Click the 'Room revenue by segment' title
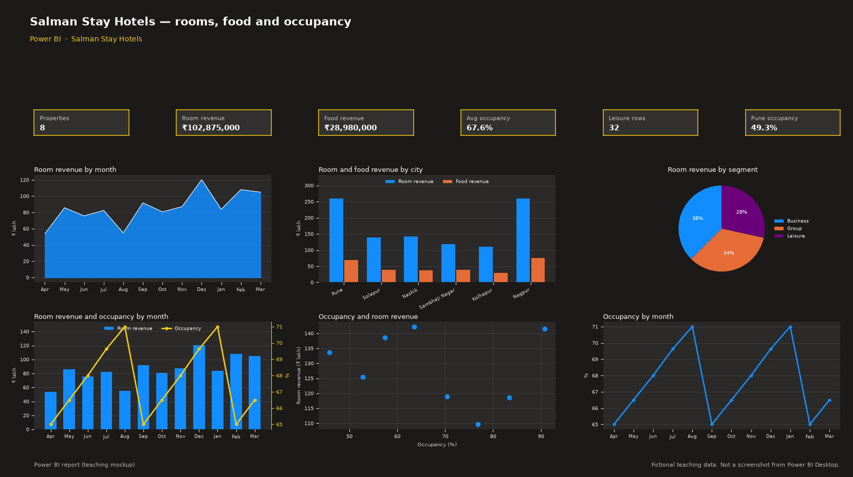This screenshot has width=853, height=477. click(x=713, y=170)
